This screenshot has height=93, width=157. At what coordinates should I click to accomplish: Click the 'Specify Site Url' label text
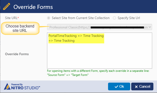point(129,18)
